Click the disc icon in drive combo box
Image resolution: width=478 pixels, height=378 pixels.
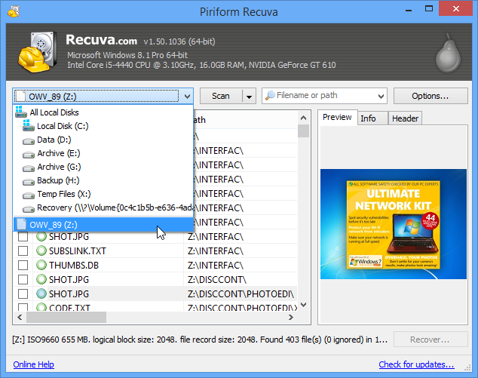click(x=20, y=97)
